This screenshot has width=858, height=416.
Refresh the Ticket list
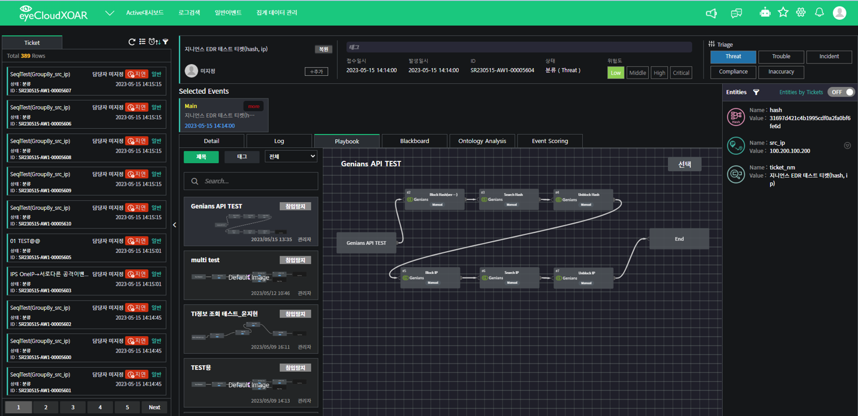coord(132,41)
